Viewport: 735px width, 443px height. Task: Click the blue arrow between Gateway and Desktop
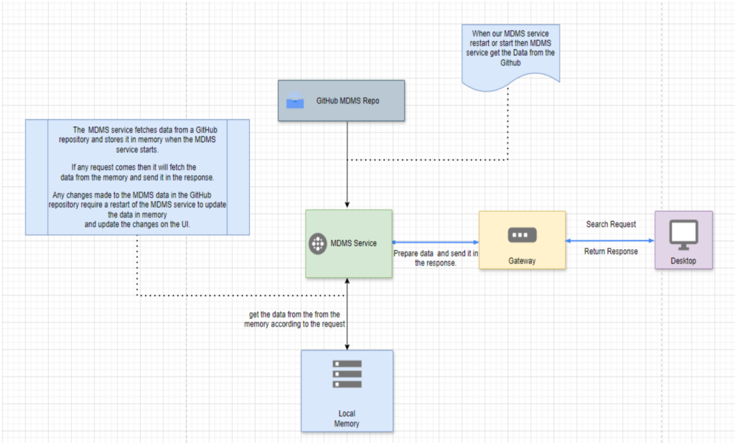pos(610,241)
